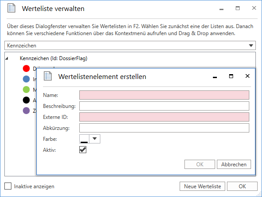Close the Wertelistenelement erstellen dialog
Image resolution: width=262 pixels, height=197 pixels.
[x=248, y=76]
